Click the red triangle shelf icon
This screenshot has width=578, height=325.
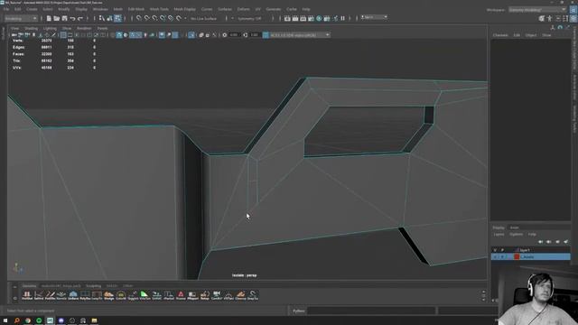point(181,295)
